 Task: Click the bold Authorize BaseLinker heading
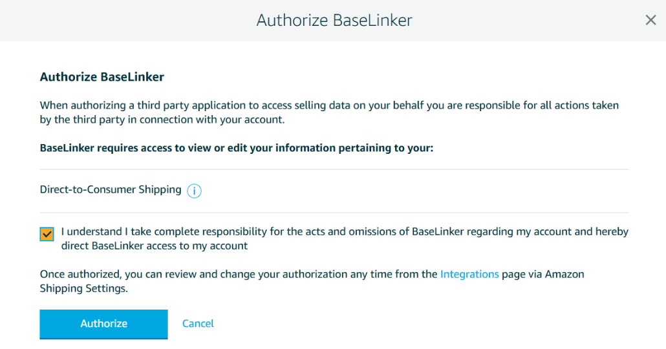[x=102, y=77]
